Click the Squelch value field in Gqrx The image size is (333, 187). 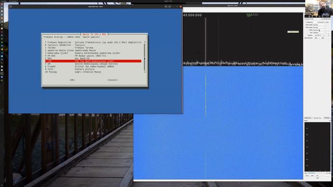coord(317,35)
